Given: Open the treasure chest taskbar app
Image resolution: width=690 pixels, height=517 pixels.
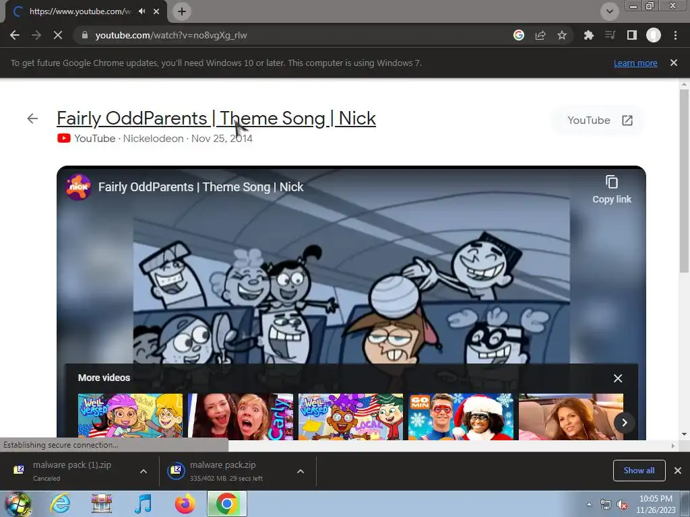Looking at the screenshot, I should point(102,504).
